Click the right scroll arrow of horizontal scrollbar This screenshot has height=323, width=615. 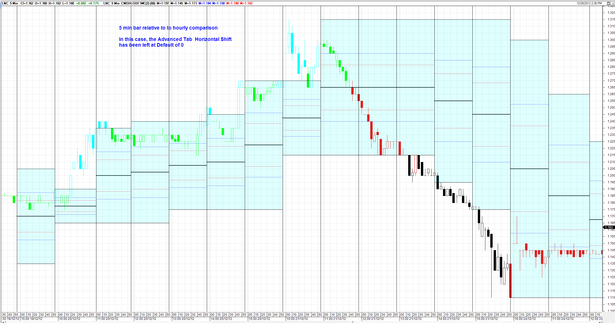(600, 322)
